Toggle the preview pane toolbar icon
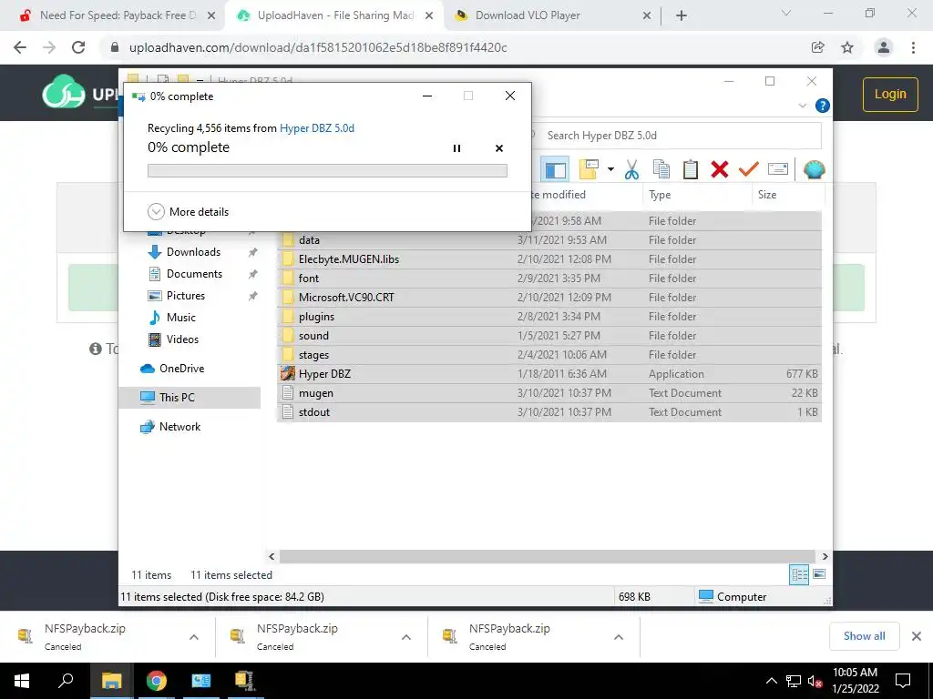This screenshot has height=699, width=933. [555, 170]
